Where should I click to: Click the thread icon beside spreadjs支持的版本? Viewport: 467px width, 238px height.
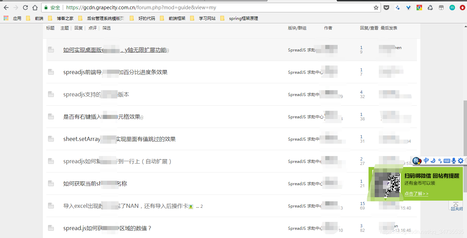(x=51, y=94)
